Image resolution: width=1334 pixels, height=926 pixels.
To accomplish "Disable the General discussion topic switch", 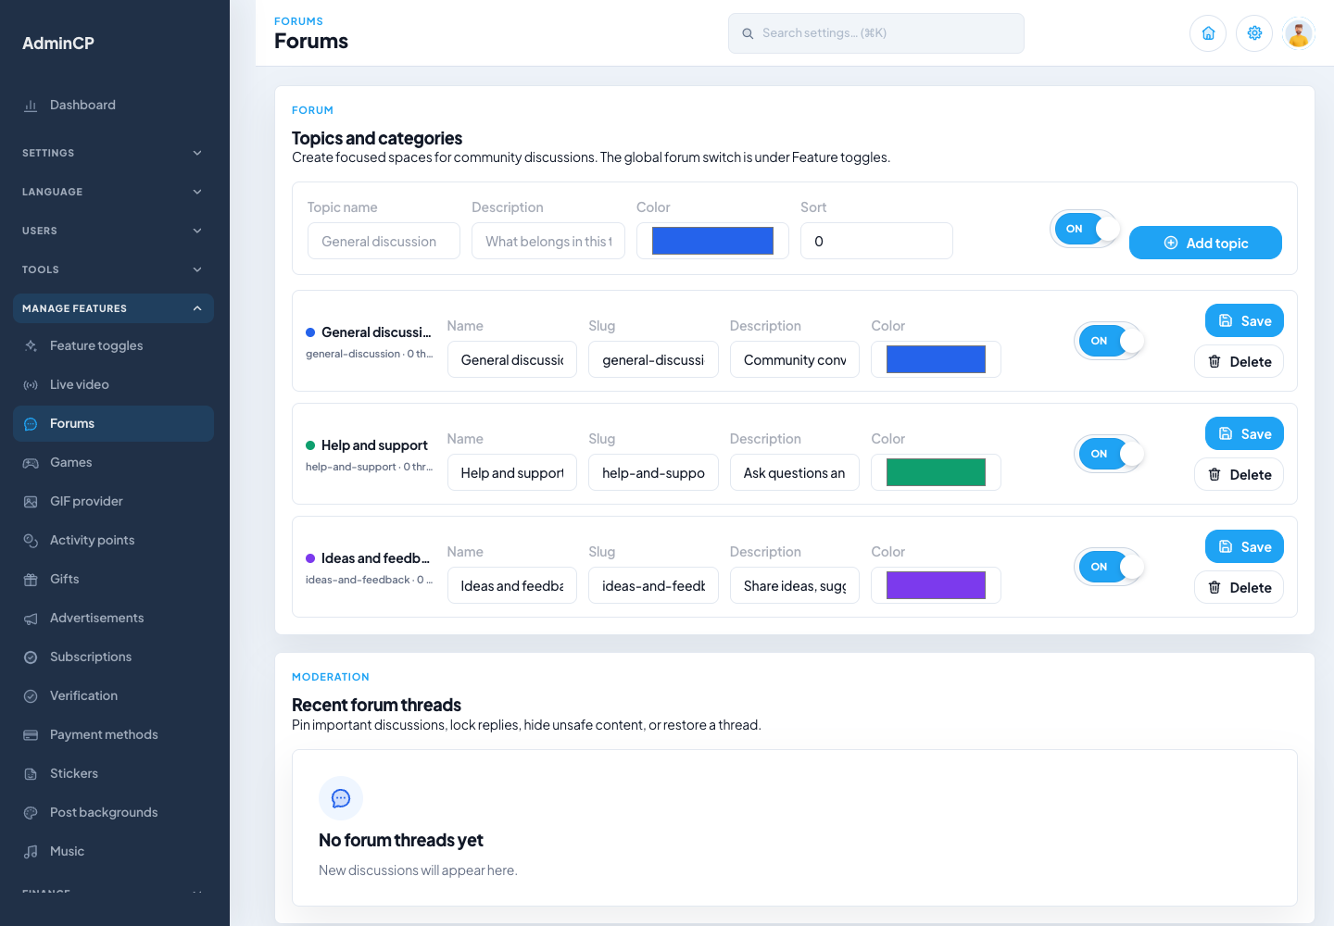I will (1110, 341).
